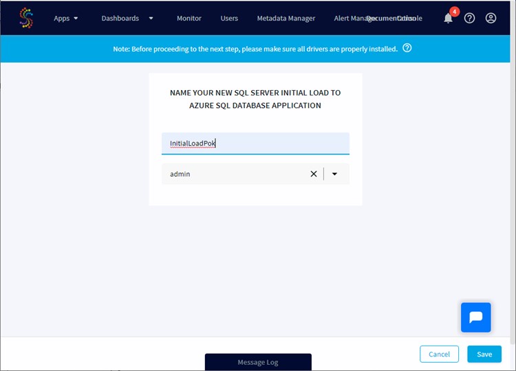Open the namespace dropdown arrow
This screenshot has height=371, width=516.
tap(334, 174)
